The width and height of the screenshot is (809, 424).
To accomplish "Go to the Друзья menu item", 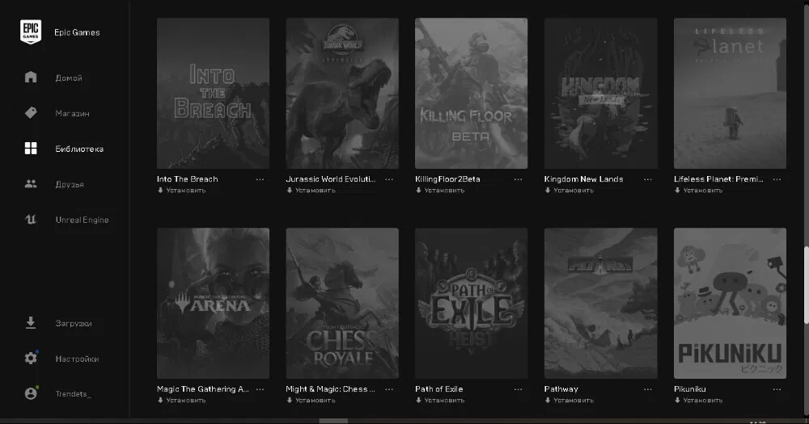I will [x=70, y=184].
